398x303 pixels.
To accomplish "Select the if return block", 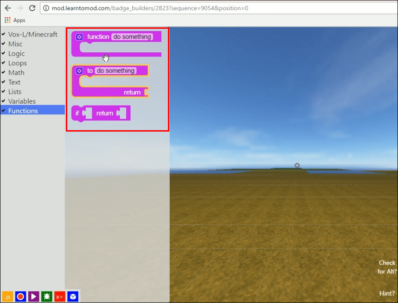I will click(x=101, y=114).
